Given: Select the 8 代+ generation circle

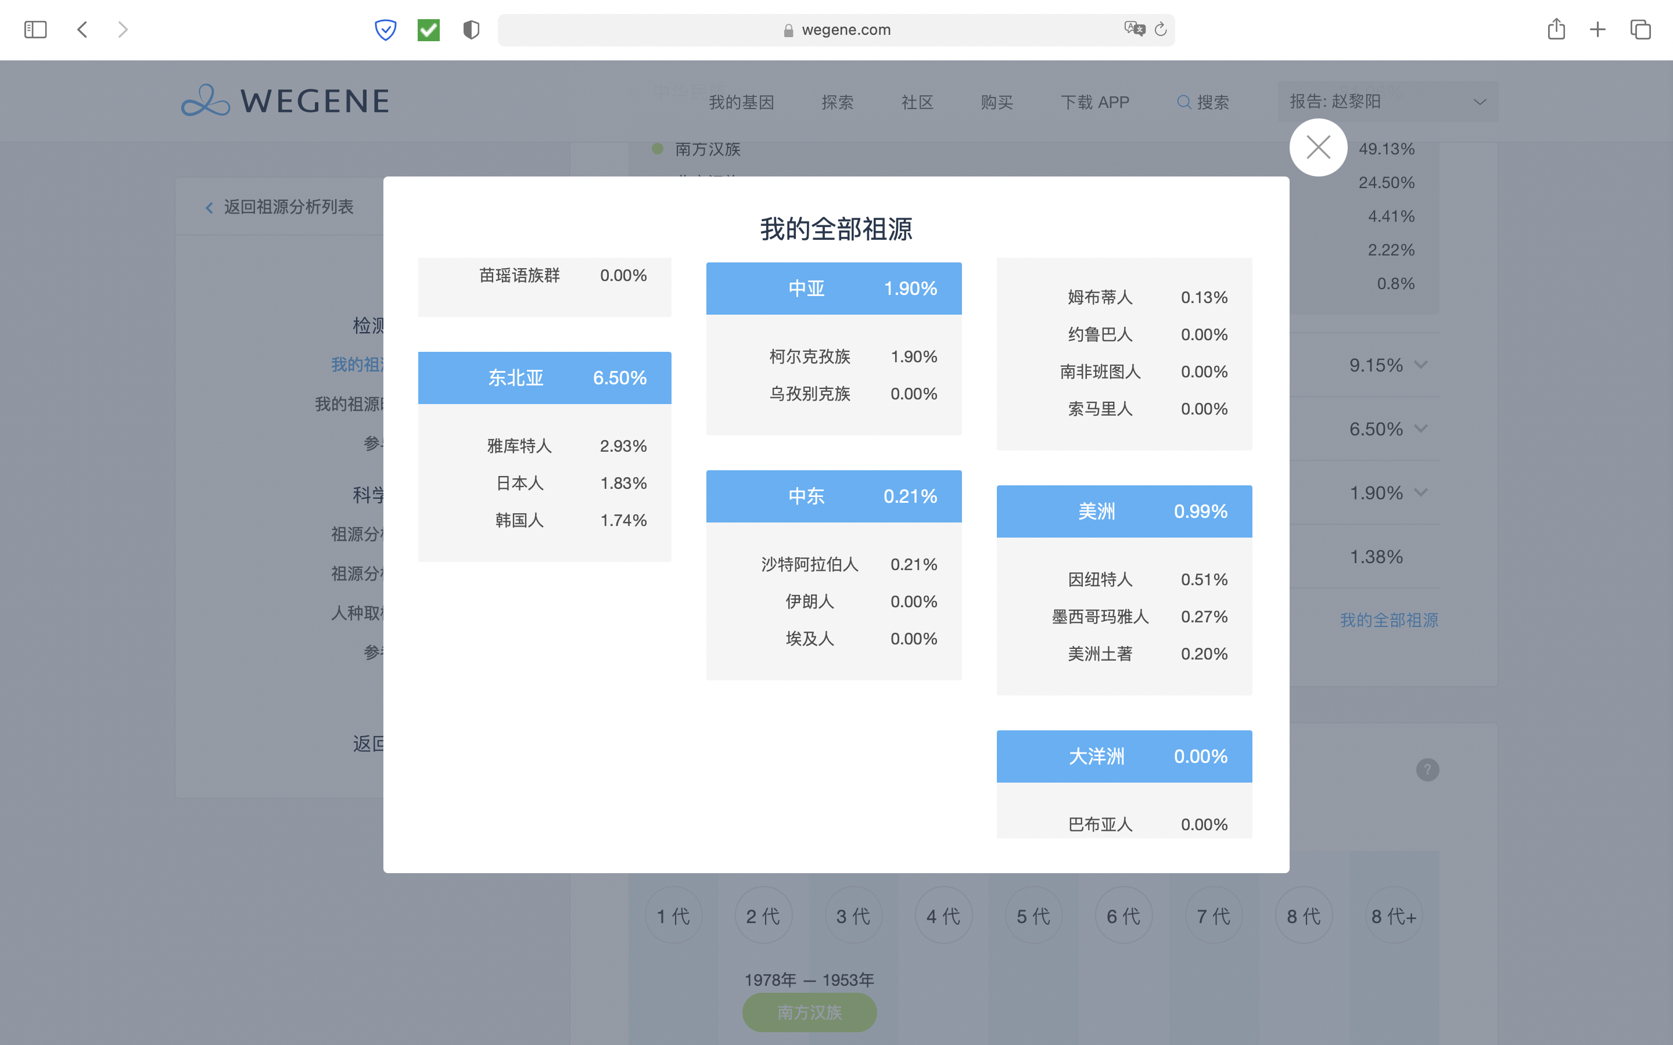Looking at the screenshot, I should pyautogui.click(x=1394, y=916).
